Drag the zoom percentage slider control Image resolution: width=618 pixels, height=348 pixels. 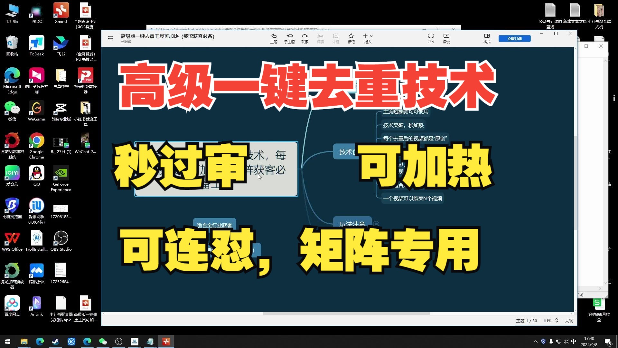click(x=557, y=320)
